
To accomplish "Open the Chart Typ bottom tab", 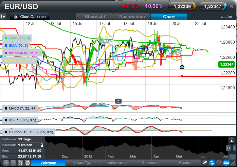I will pos(83,163).
